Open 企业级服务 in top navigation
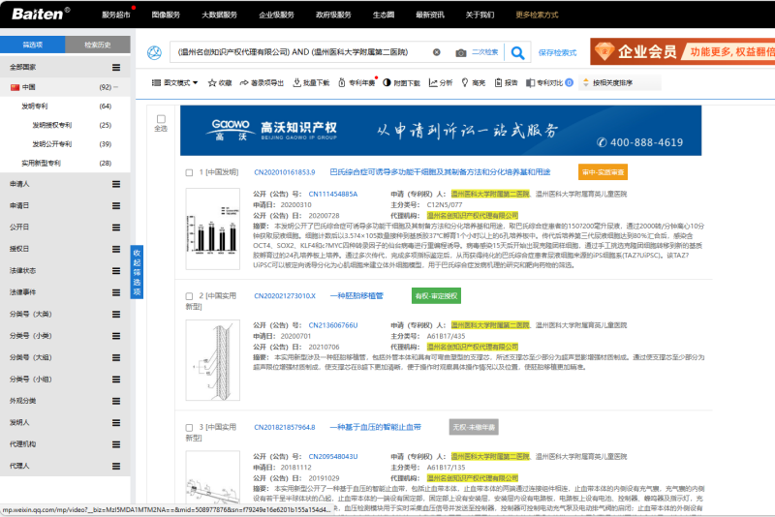The width and height of the screenshot is (775, 517). (276, 15)
